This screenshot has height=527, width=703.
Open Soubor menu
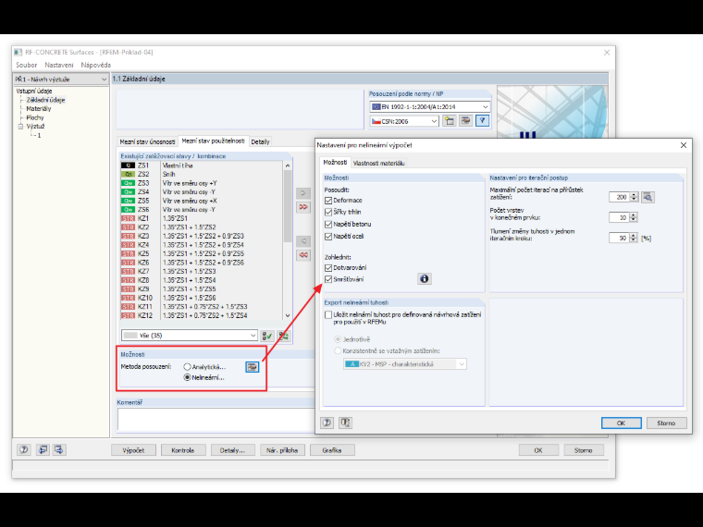(27, 65)
